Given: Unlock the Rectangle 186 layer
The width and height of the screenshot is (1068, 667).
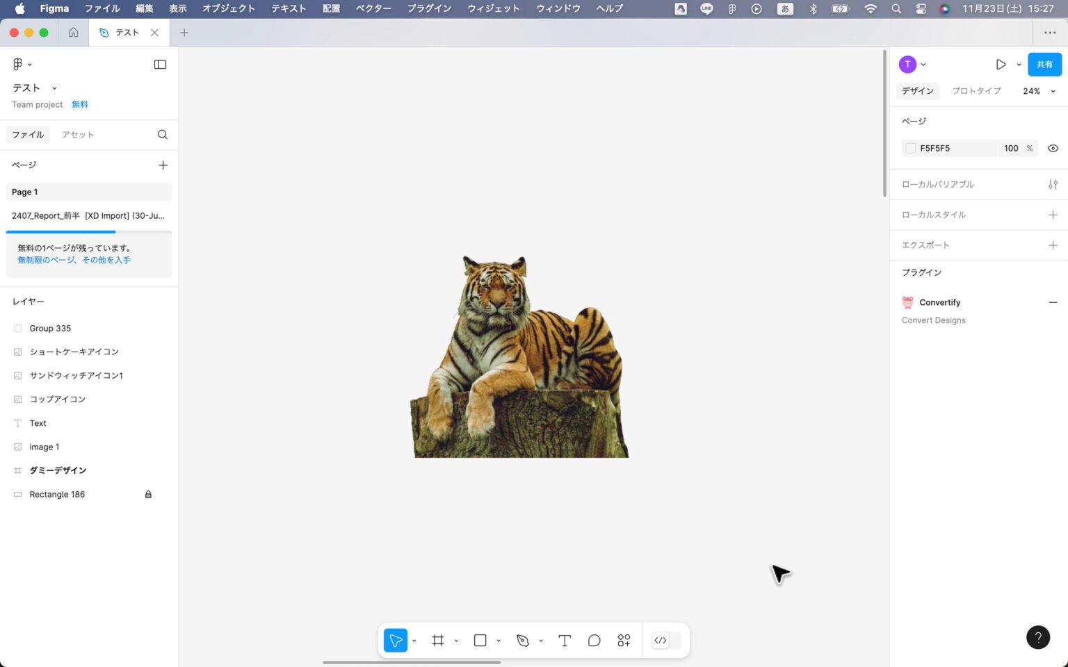Looking at the screenshot, I should [147, 494].
